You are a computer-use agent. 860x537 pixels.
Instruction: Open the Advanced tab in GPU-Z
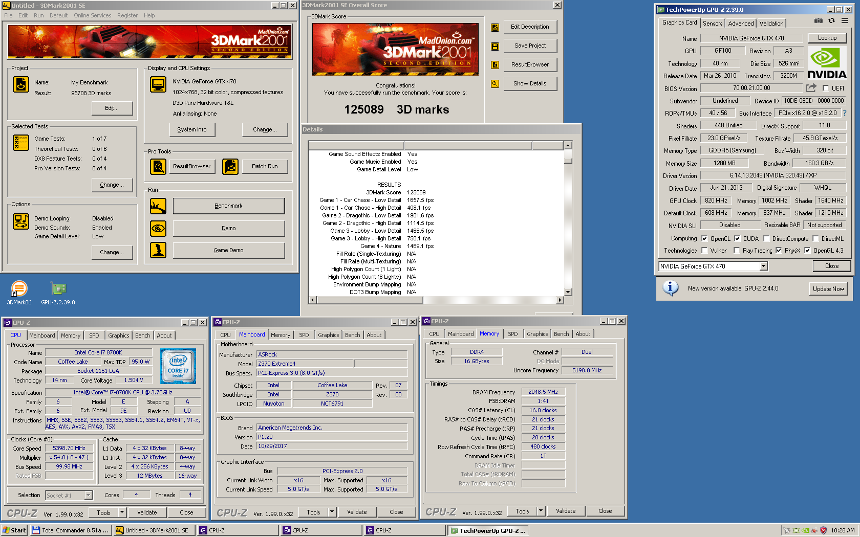[x=741, y=23]
